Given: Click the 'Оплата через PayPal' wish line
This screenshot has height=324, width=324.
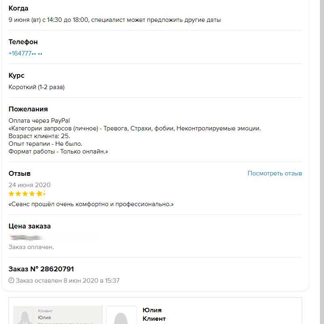Looking at the screenshot, I should click(x=39, y=121).
